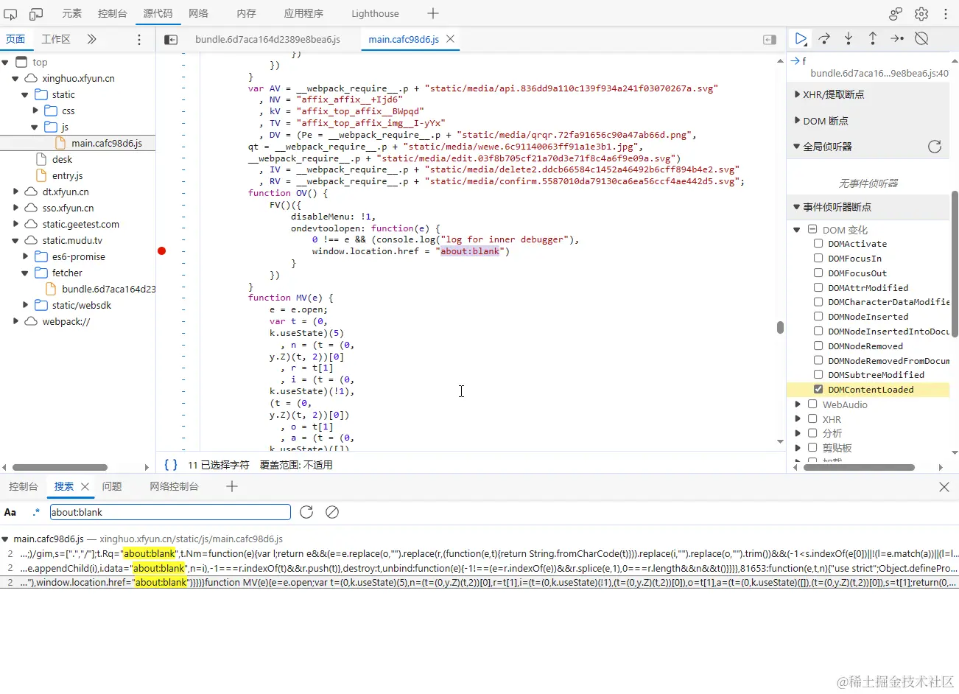Viewport: 959px width, 694px height.
Task: Toggle regular expression search option
Action: click(35, 512)
